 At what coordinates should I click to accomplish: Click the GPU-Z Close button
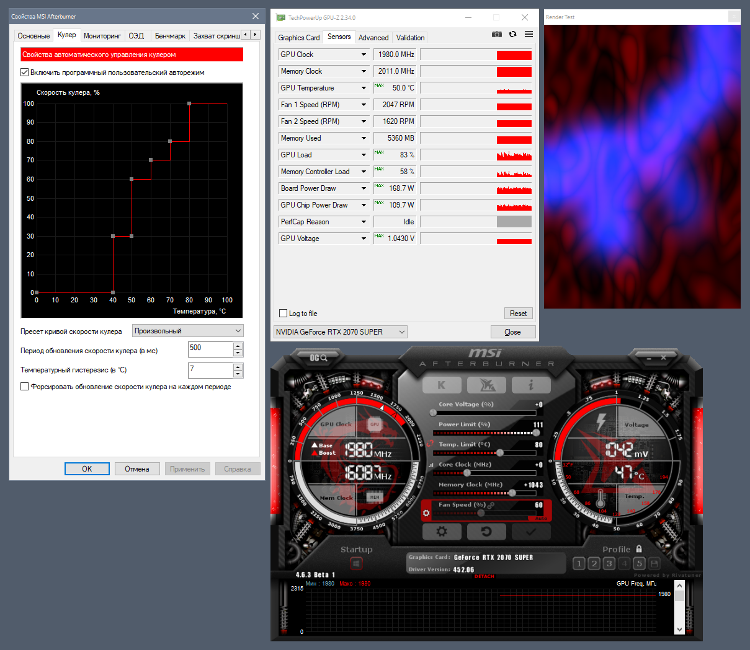tap(512, 332)
